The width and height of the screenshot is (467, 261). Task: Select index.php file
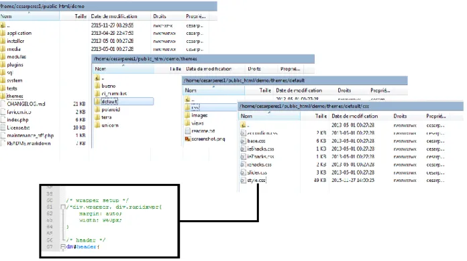click(x=17, y=120)
